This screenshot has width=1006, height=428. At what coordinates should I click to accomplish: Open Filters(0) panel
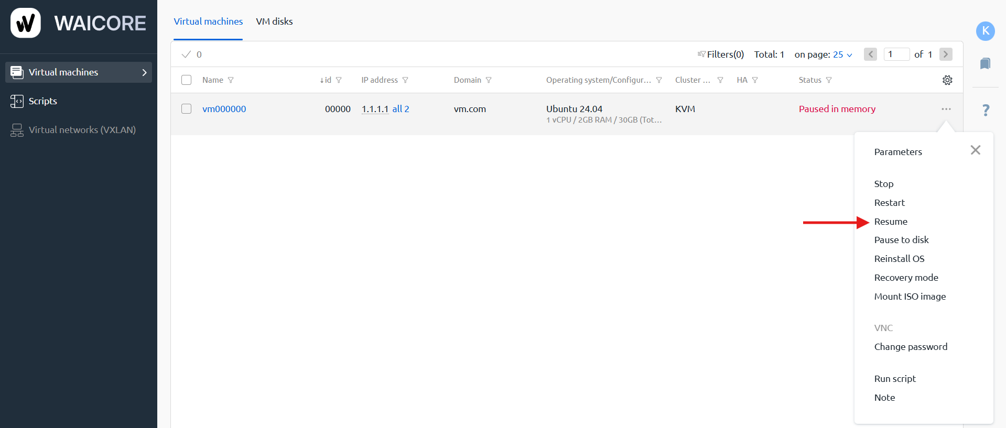[721, 54]
